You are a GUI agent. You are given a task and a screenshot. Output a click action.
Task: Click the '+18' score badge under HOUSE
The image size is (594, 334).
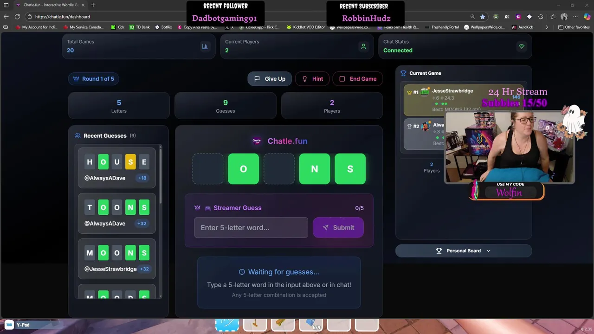coord(142,178)
